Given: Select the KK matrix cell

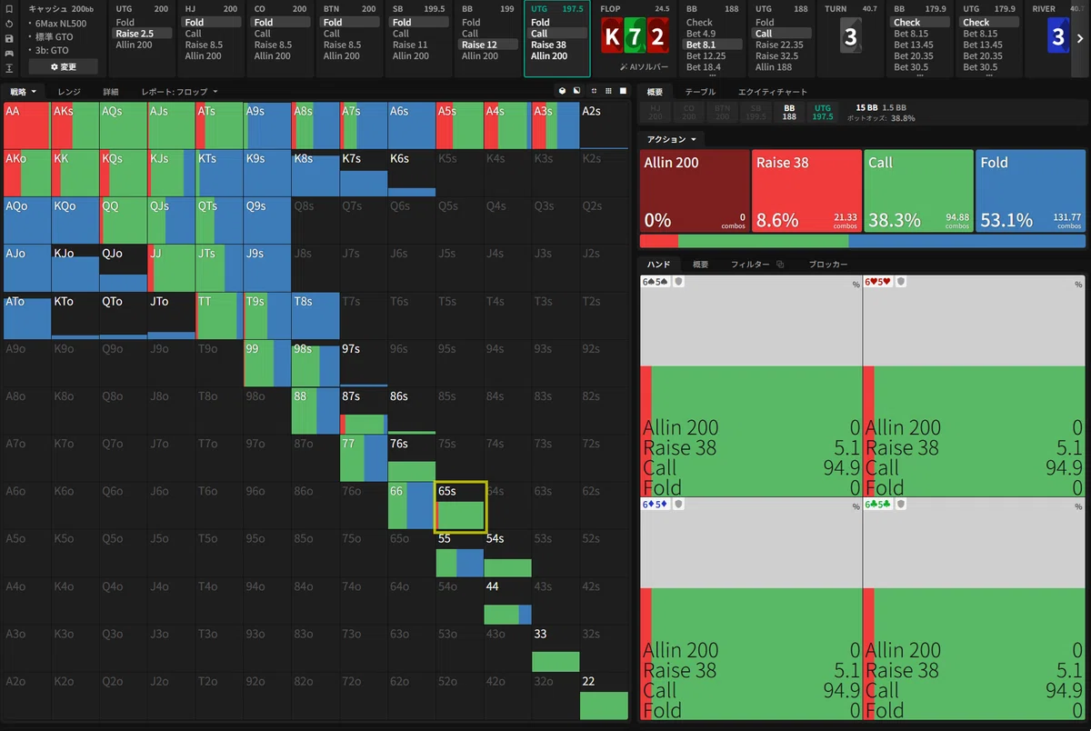Looking at the screenshot, I should 75,173.
